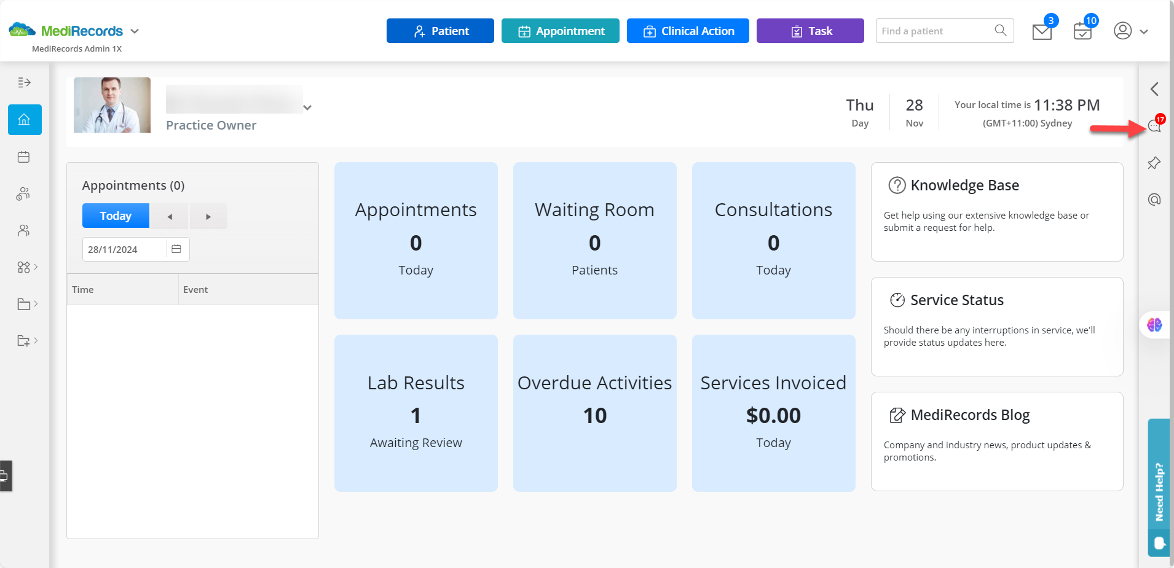Click the @ mentions icon in right sidebar
The height and width of the screenshot is (568, 1174).
1154,200
